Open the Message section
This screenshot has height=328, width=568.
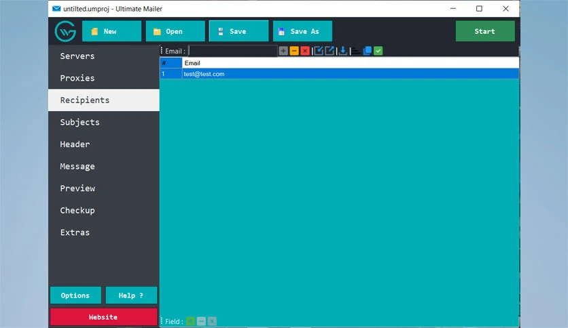coord(103,166)
